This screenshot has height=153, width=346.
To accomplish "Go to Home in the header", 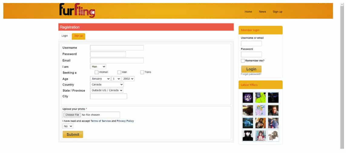I will click(248, 12).
